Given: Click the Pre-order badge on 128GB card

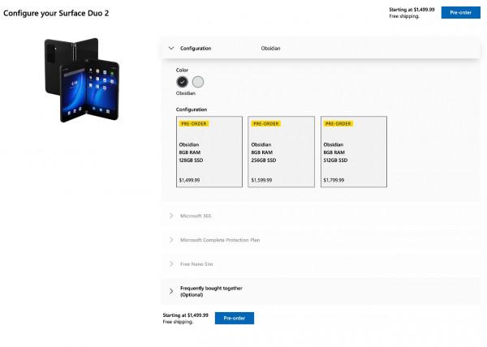Looking at the screenshot, I should pos(192,124).
